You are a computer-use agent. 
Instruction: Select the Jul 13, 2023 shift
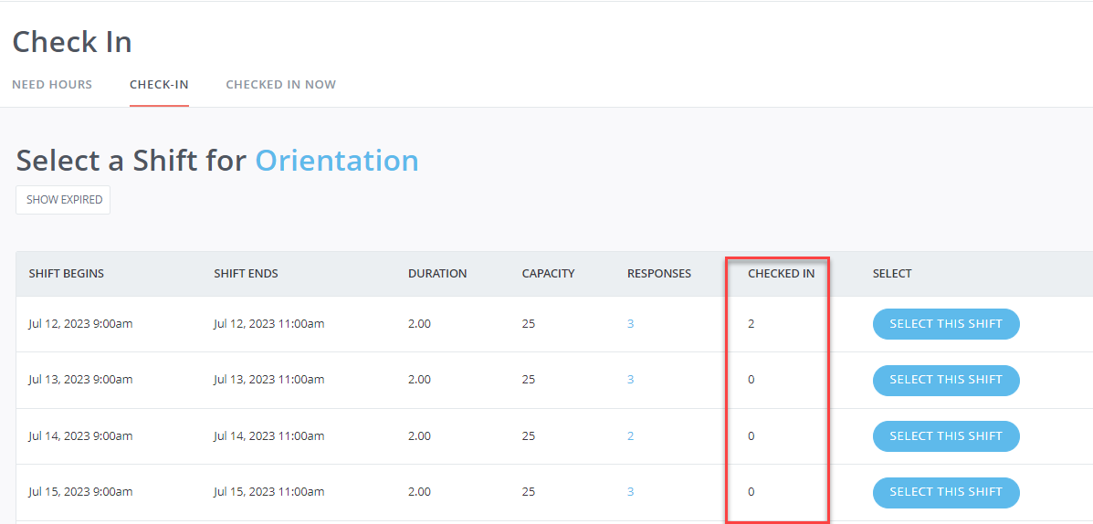[946, 380]
